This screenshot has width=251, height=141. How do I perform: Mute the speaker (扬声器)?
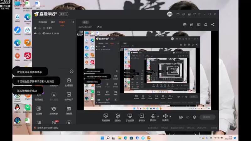point(165,116)
